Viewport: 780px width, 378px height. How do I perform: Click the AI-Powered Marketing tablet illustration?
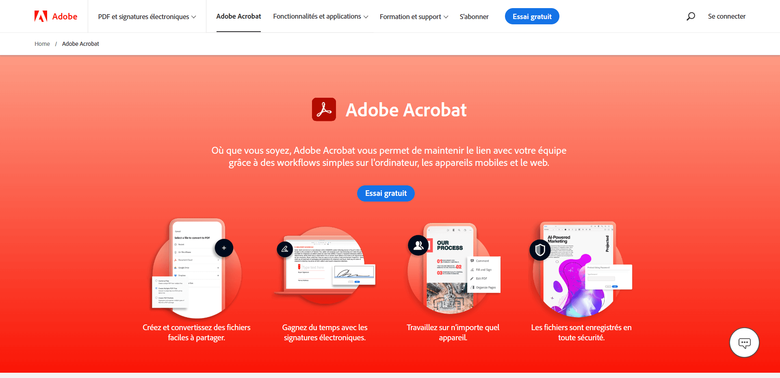[x=581, y=269]
